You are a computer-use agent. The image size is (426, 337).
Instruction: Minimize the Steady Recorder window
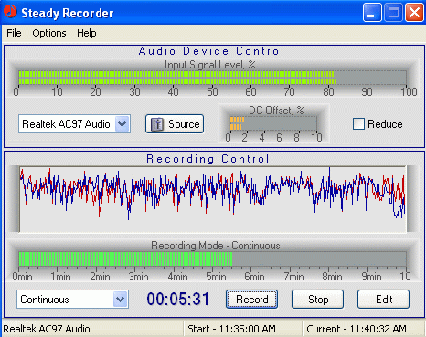click(x=372, y=13)
